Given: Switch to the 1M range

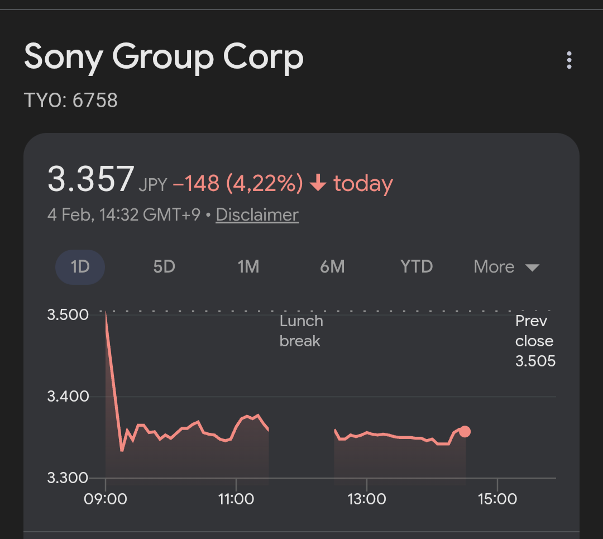Looking at the screenshot, I should click(248, 267).
